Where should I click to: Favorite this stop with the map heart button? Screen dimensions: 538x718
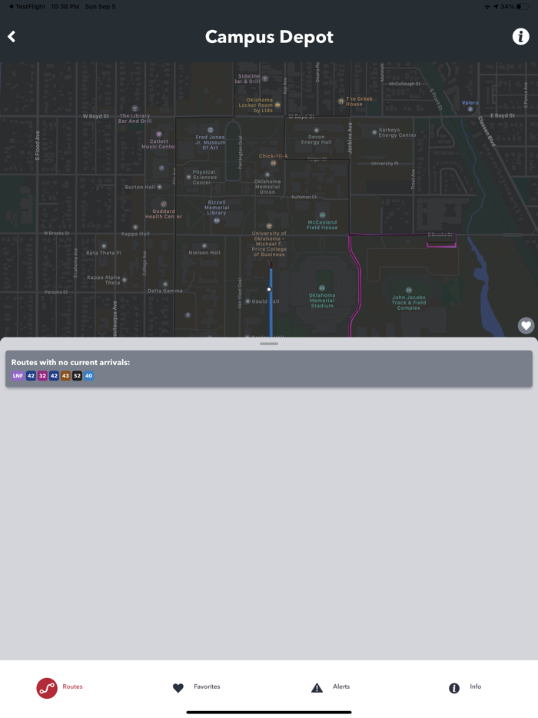(526, 326)
